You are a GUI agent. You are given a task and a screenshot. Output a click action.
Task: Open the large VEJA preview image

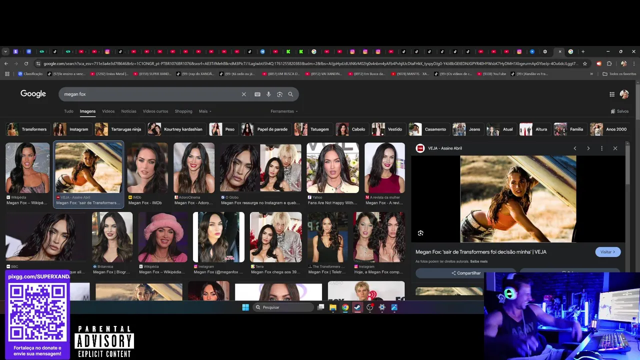pos(518,199)
